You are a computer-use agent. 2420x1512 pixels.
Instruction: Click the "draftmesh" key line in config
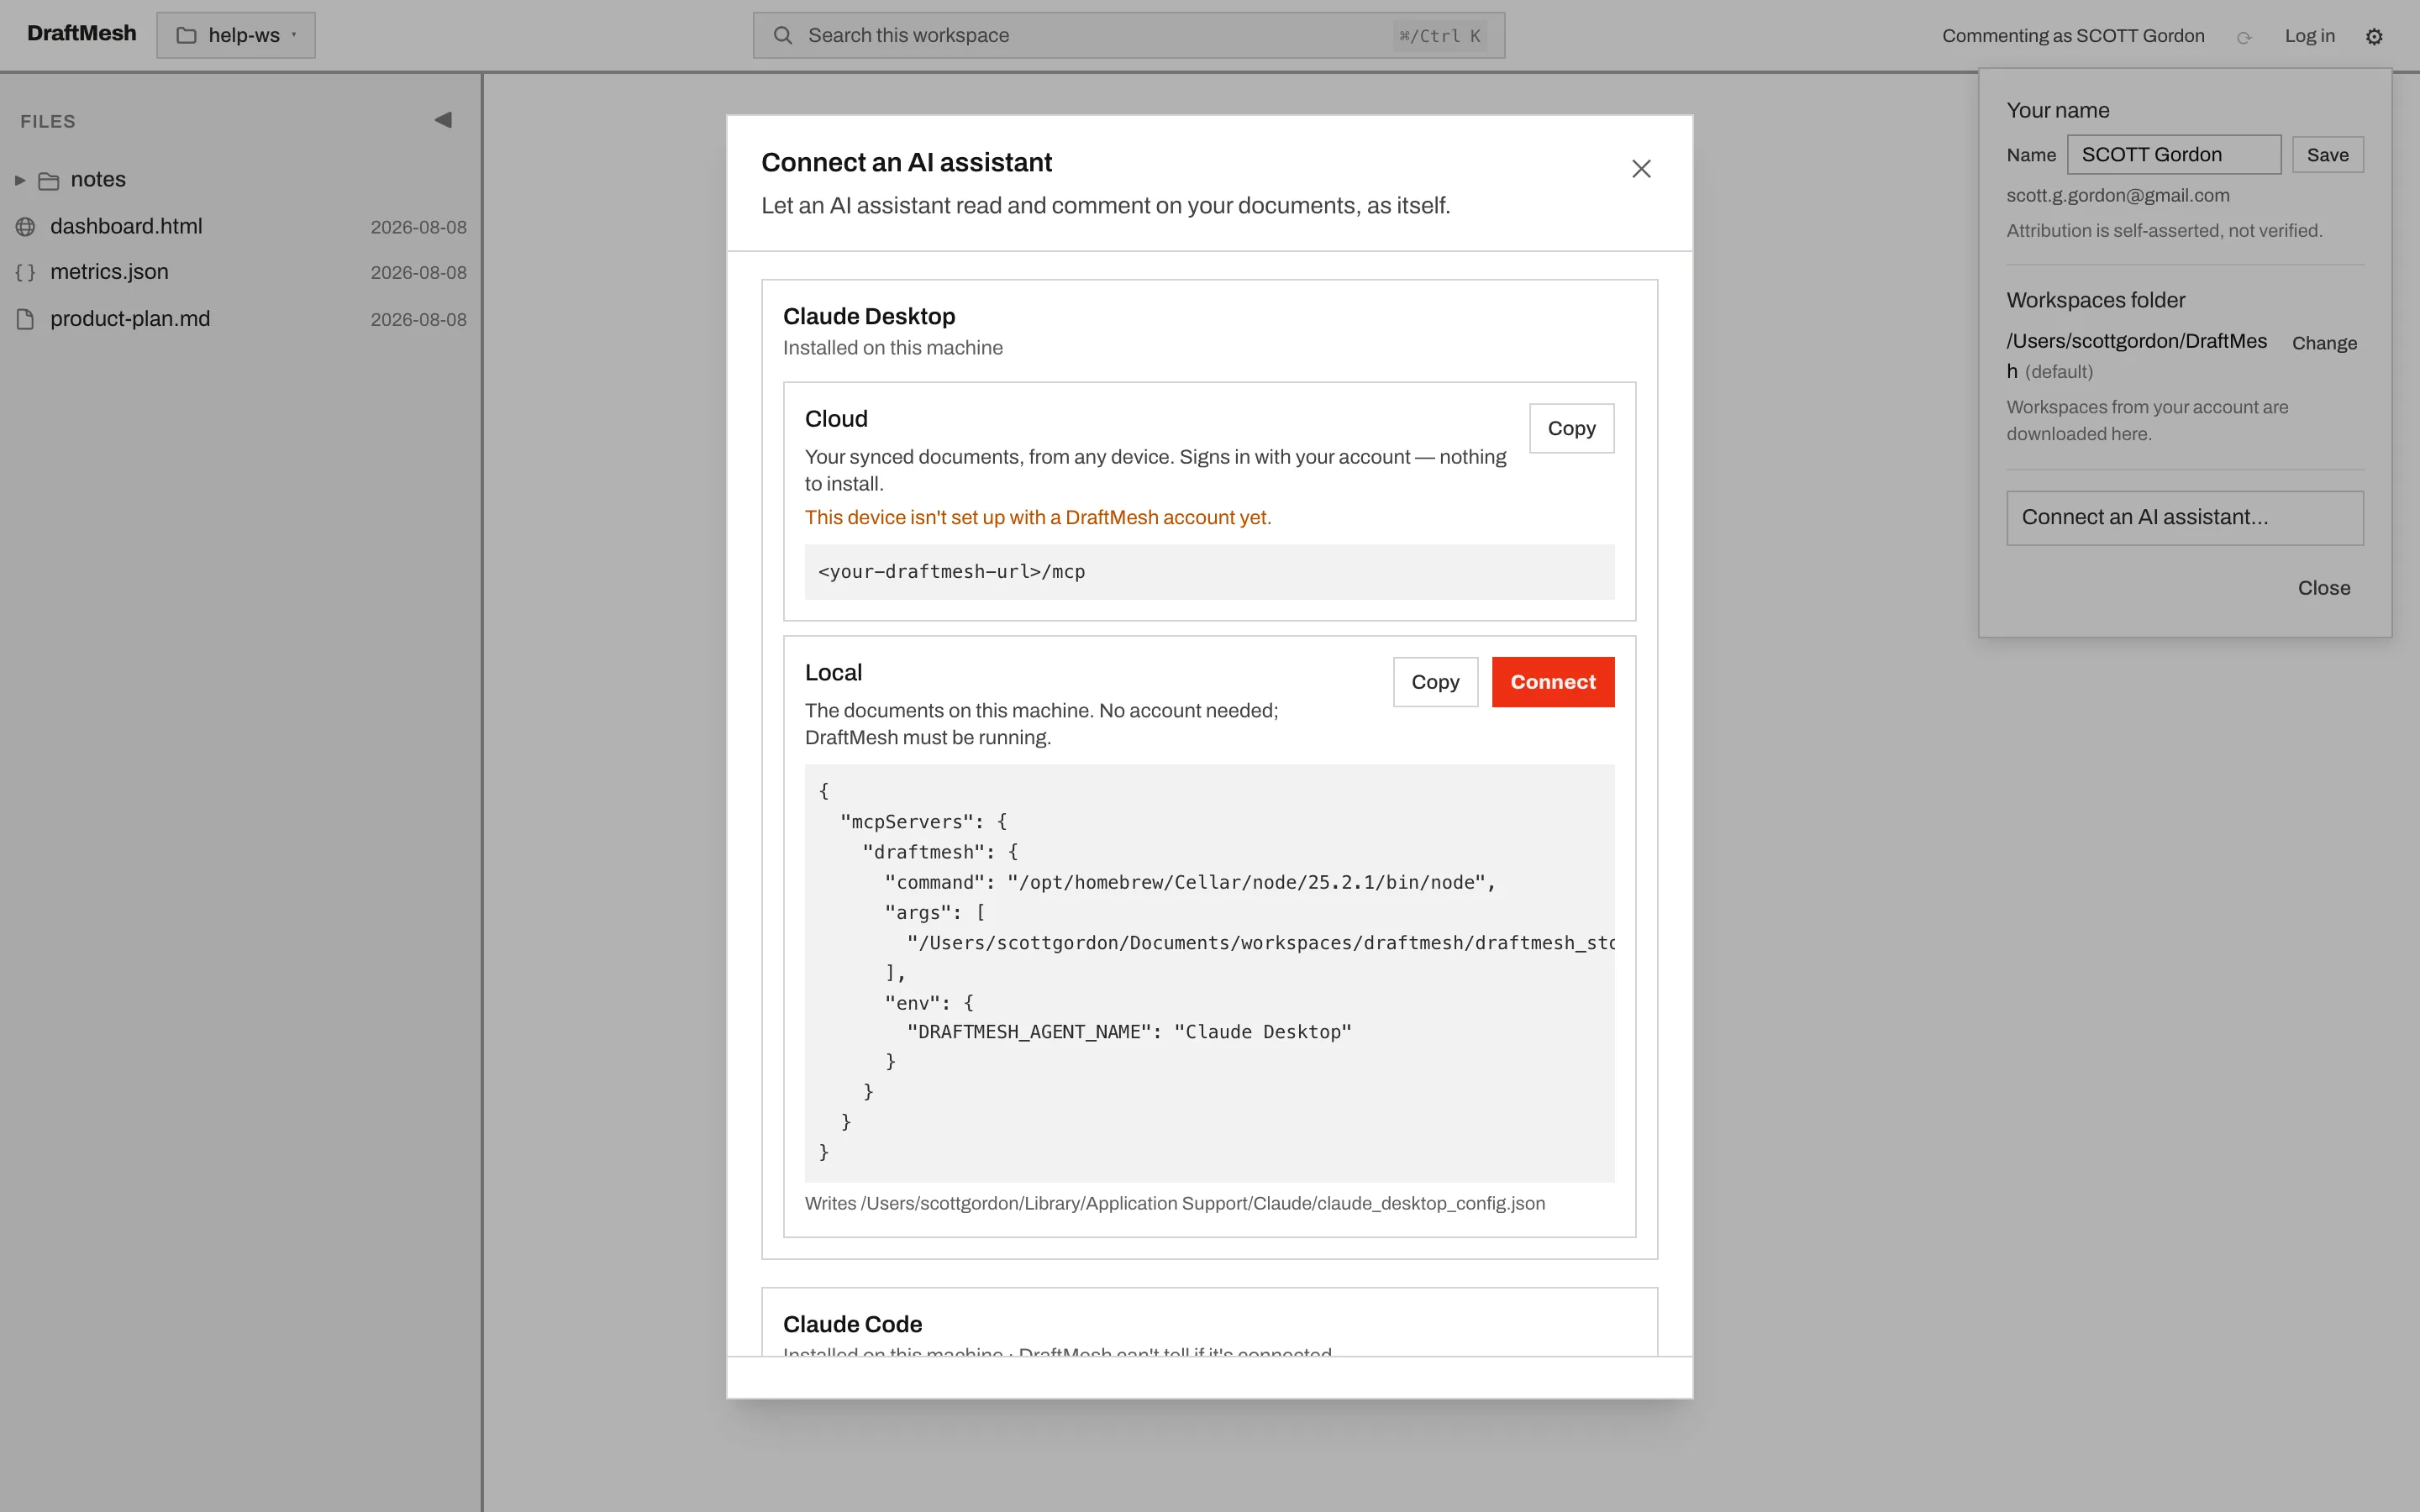point(940,852)
